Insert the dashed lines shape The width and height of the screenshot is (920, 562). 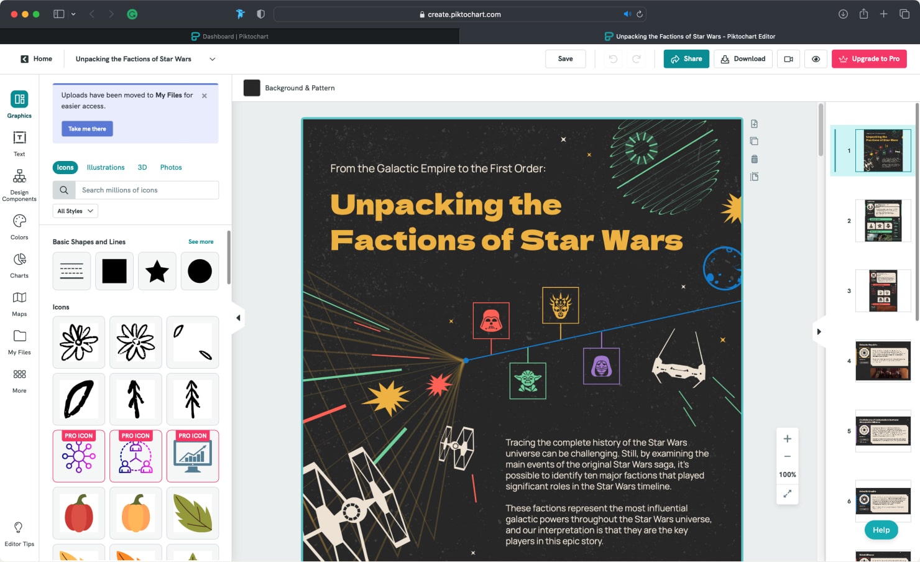[71, 271]
